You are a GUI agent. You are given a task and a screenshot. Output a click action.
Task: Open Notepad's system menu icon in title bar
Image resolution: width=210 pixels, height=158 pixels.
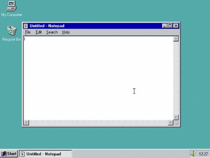click(26, 26)
